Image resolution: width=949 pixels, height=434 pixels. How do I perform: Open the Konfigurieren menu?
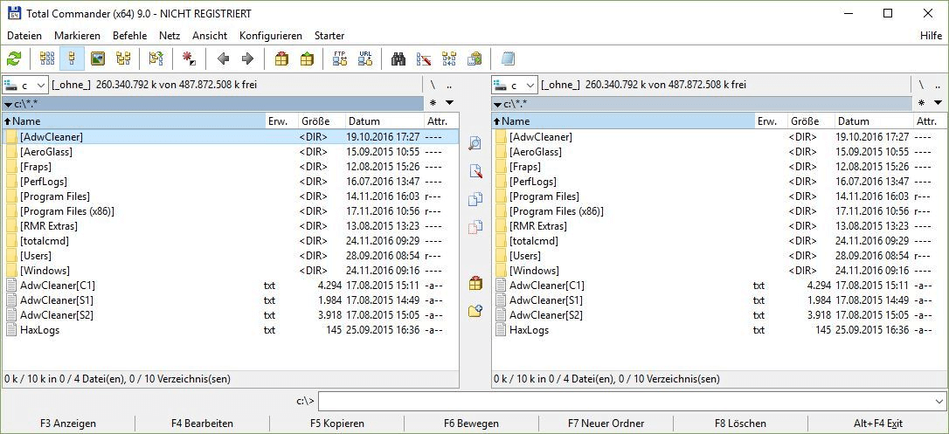[271, 36]
